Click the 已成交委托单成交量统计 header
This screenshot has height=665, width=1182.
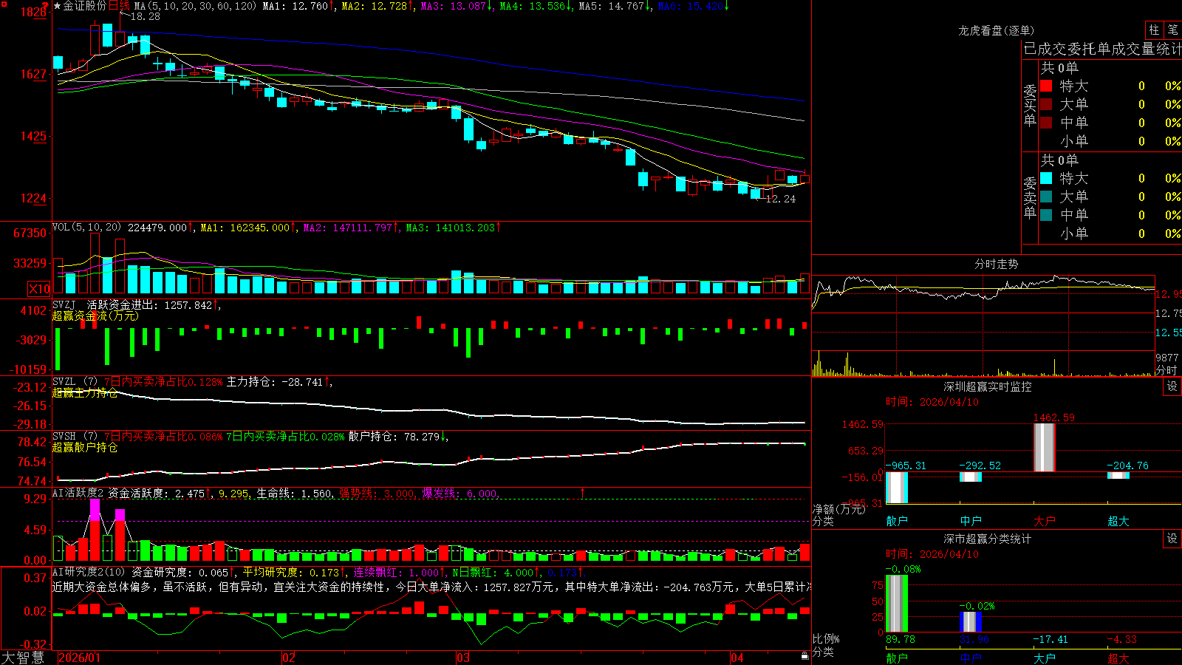[1102, 49]
